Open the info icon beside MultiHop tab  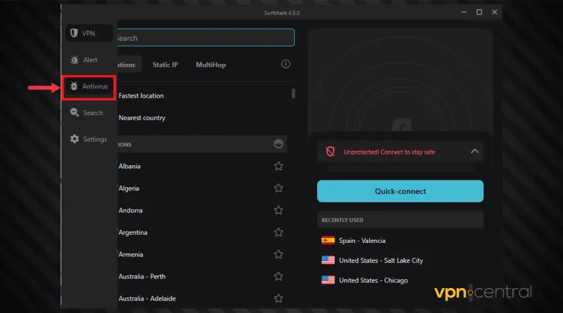tap(285, 64)
